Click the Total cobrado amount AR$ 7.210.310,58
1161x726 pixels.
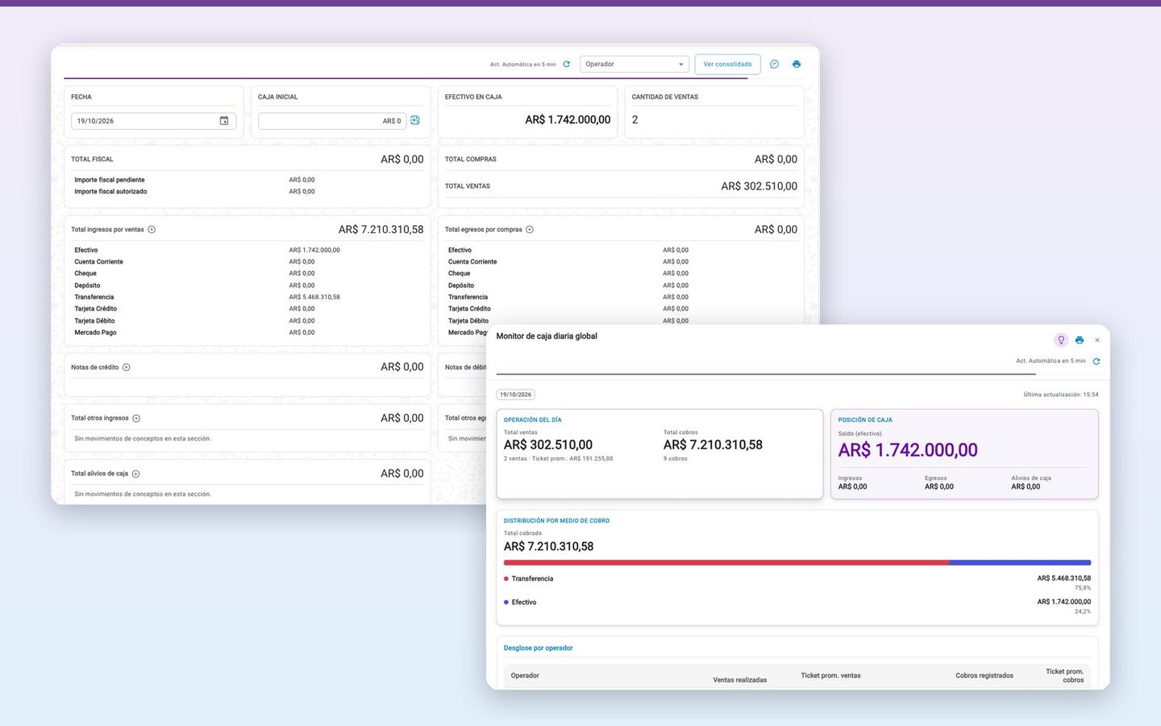[549, 547]
